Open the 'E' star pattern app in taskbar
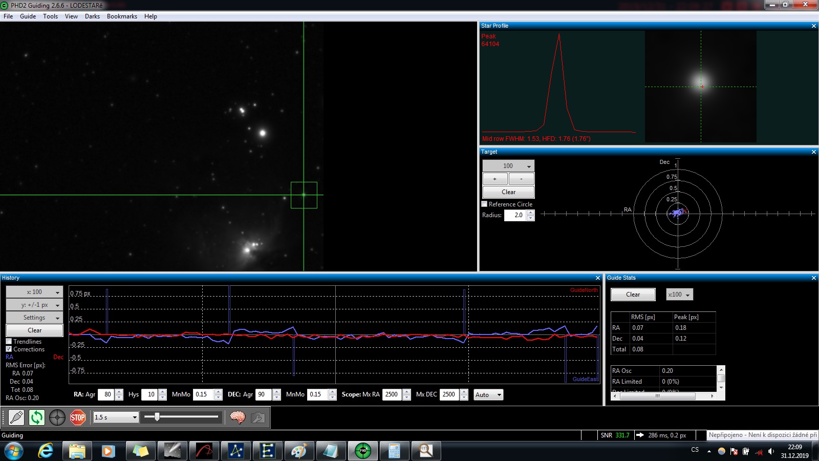This screenshot has width=819, height=461. tap(267, 451)
